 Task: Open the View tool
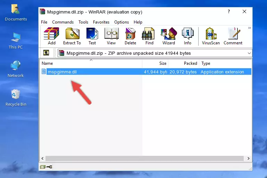[x=111, y=36]
